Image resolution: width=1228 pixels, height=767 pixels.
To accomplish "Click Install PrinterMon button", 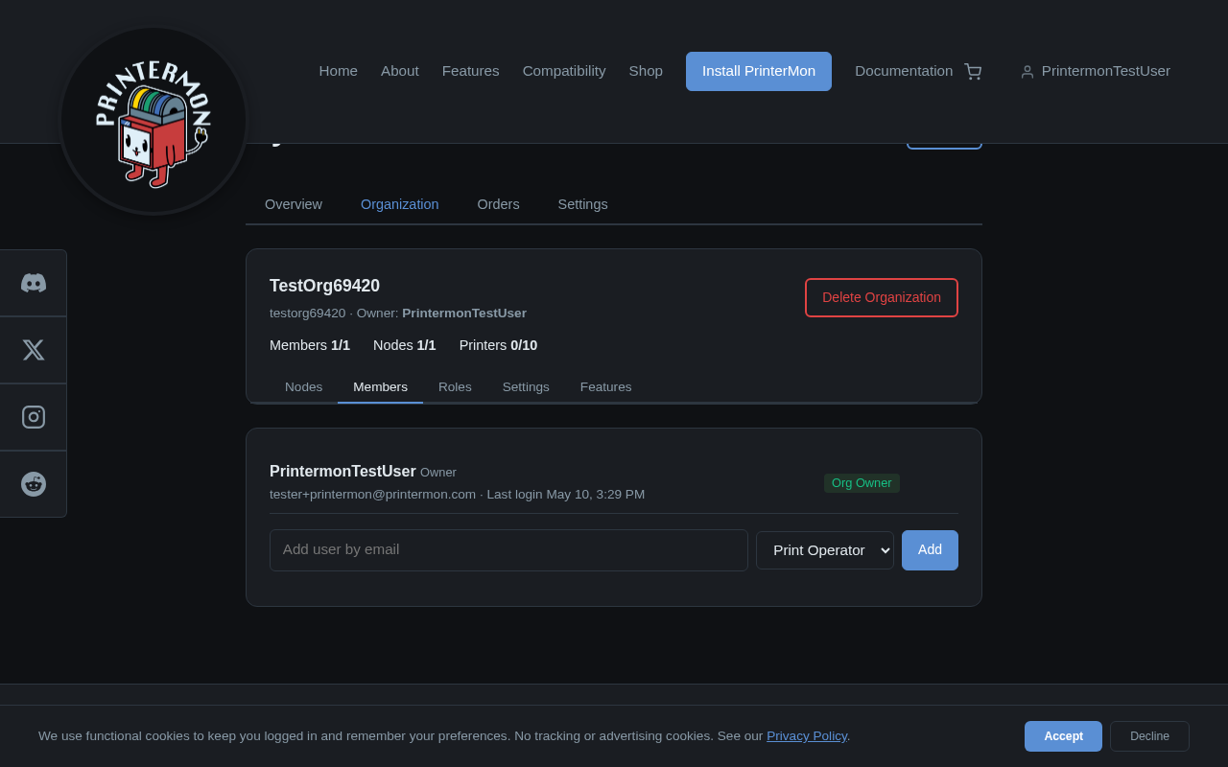I will pyautogui.click(x=759, y=71).
